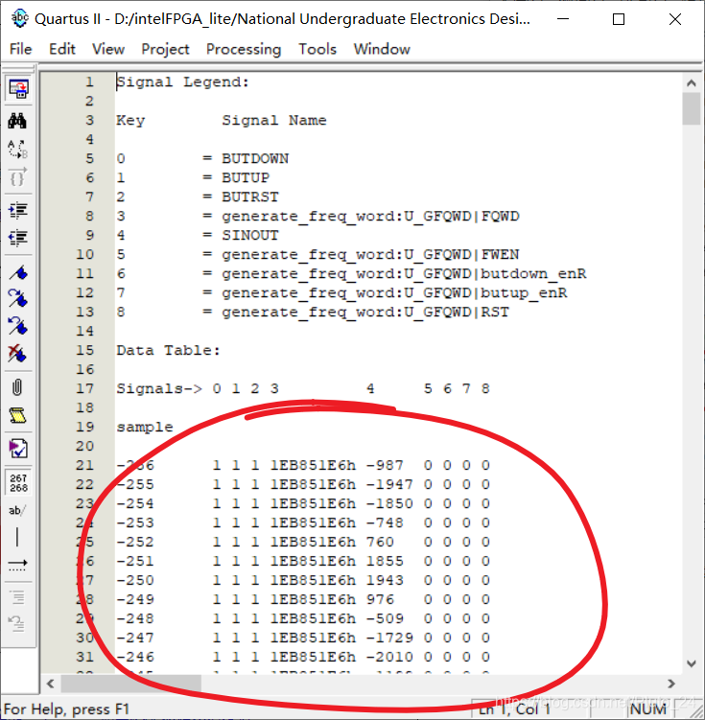Open the Tools menu
This screenshot has width=705, height=720.
[x=317, y=49]
